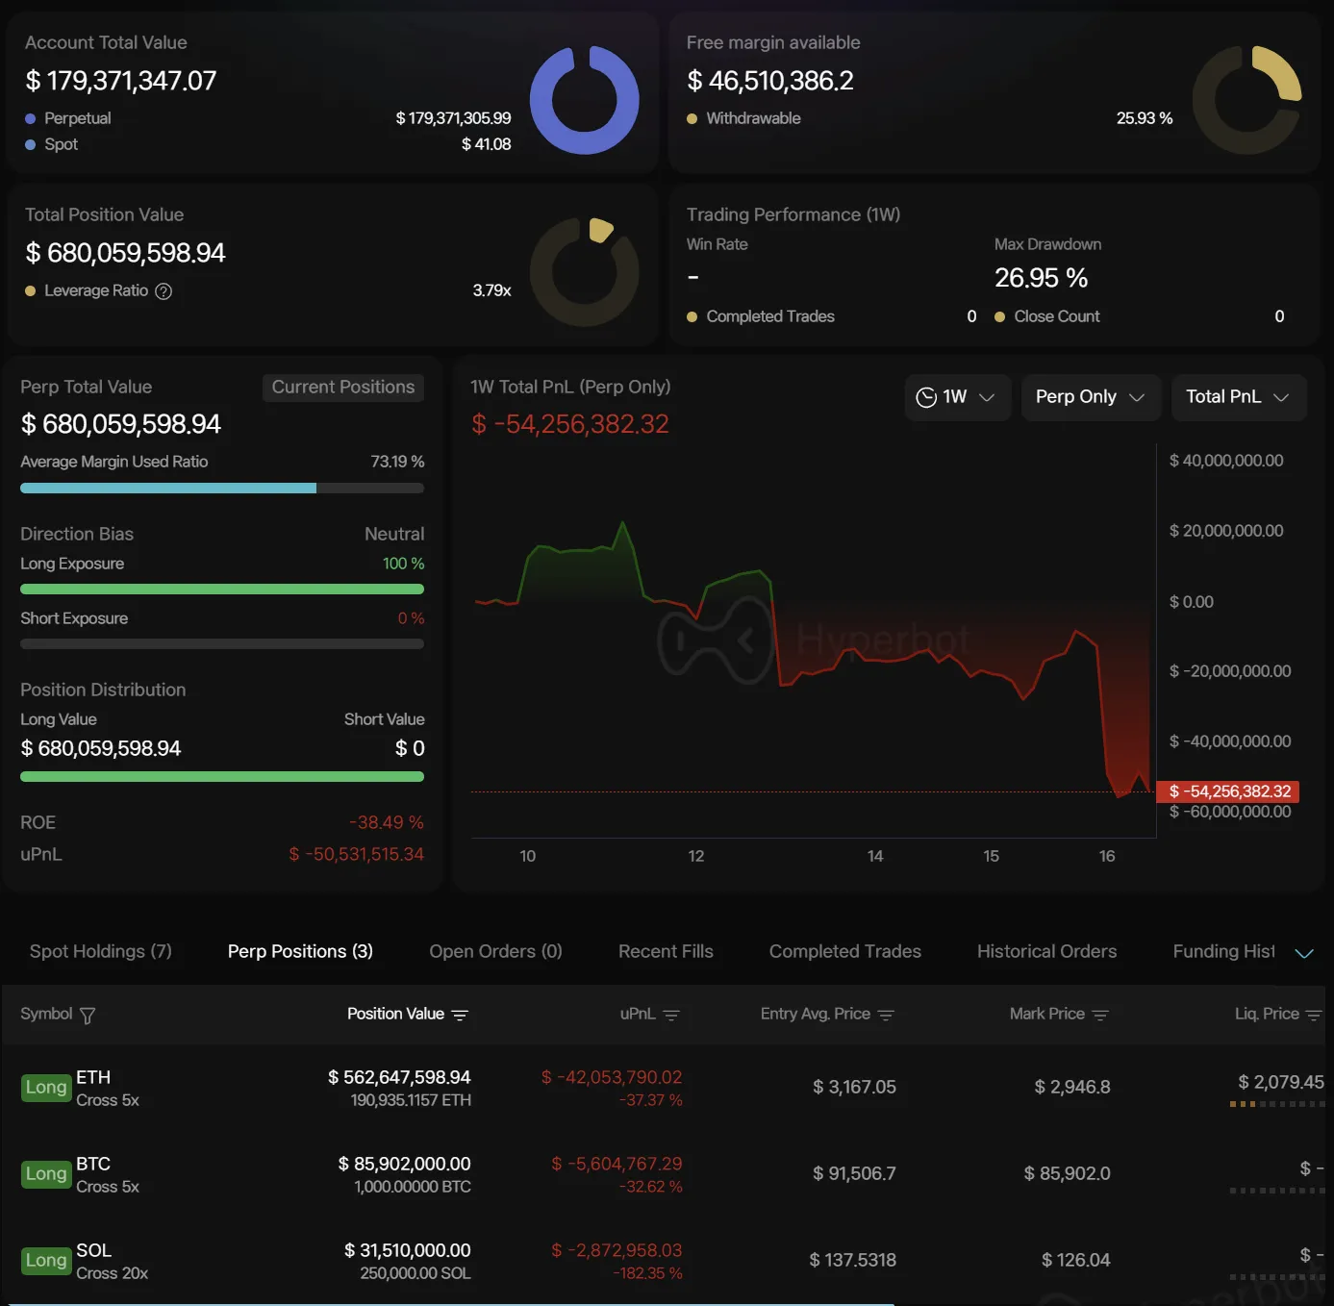The width and height of the screenshot is (1334, 1306).
Task: Open the Total PnL dropdown
Action: (1238, 397)
